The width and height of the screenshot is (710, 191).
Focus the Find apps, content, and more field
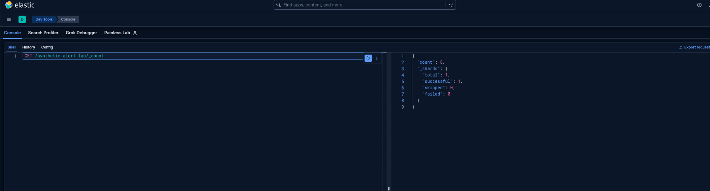pyautogui.click(x=365, y=5)
